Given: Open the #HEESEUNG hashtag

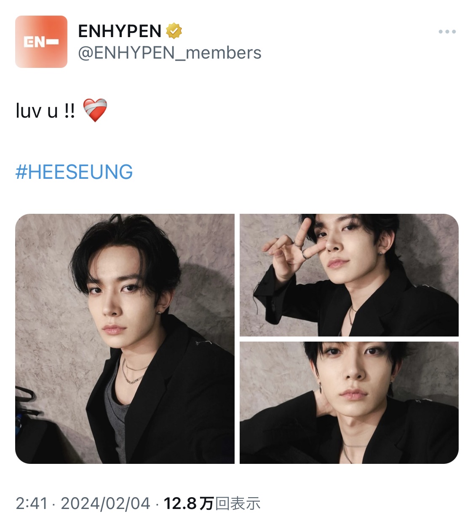Looking at the screenshot, I should click(74, 172).
